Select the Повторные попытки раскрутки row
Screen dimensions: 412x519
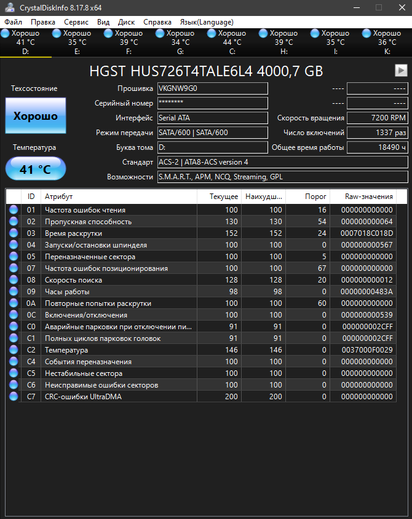coord(201,303)
